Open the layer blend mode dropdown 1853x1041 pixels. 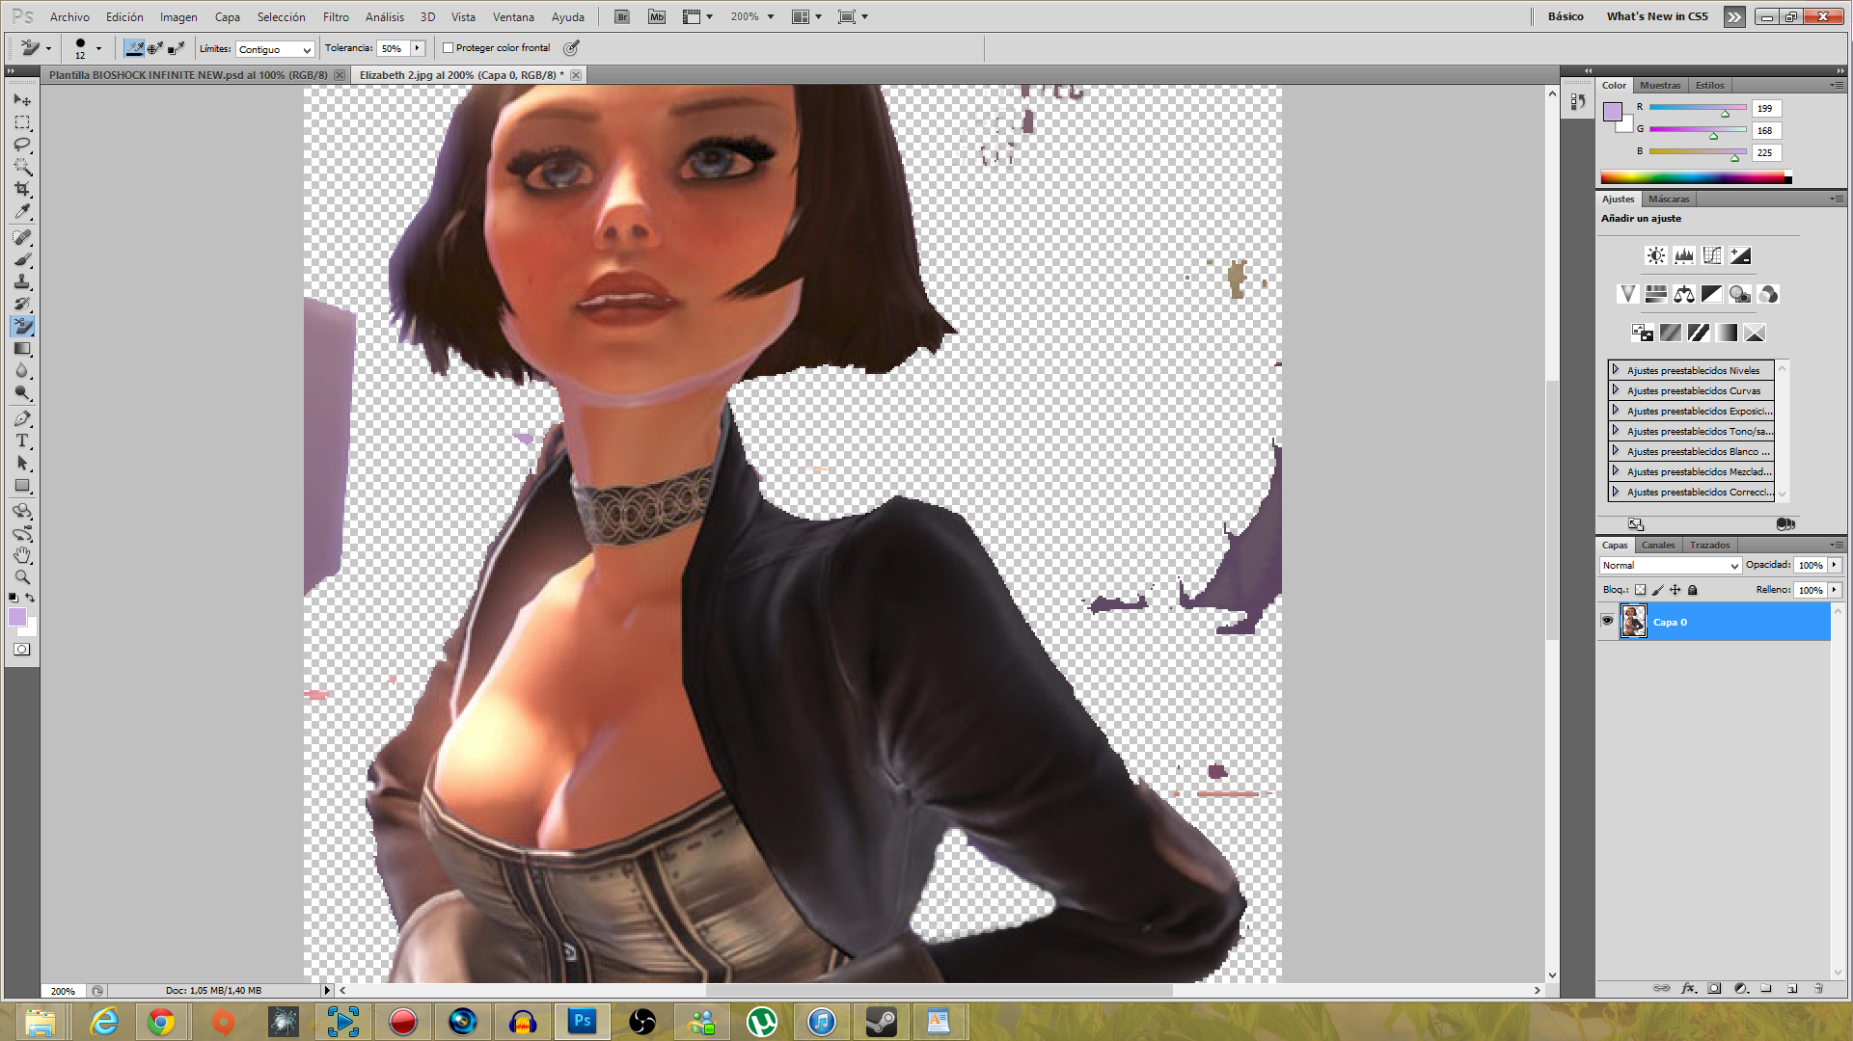[1669, 566]
